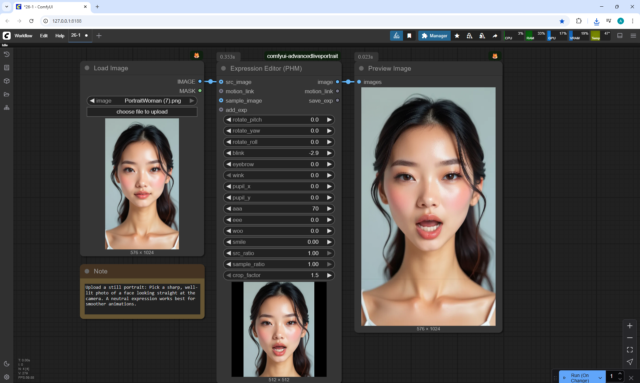Click the star favorites toolbar icon
This screenshot has height=383, width=640.
point(457,36)
